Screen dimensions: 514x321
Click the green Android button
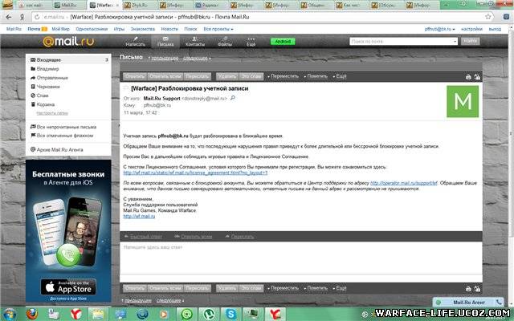pos(283,42)
